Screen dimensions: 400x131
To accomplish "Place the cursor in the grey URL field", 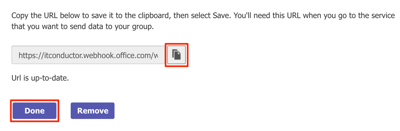I will click(88, 55).
